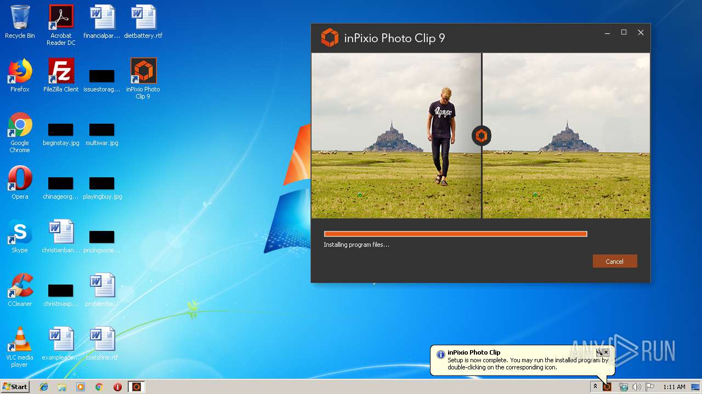The width and height of the screenshot is (702, 394).
Task: Select the christianban document icon
Action: pos(61,236)
